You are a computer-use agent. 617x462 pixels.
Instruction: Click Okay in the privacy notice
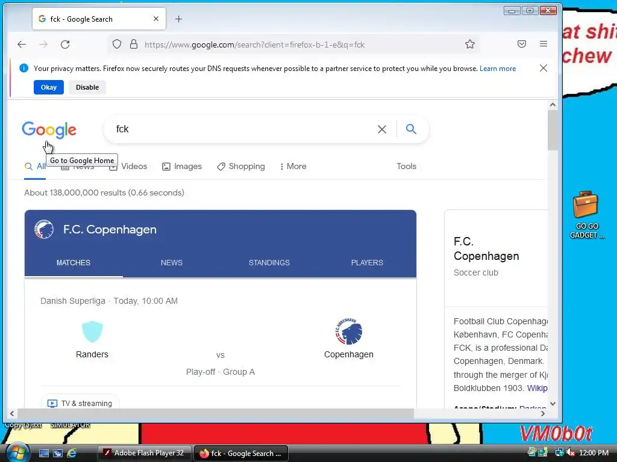click(x=49, y=87)
